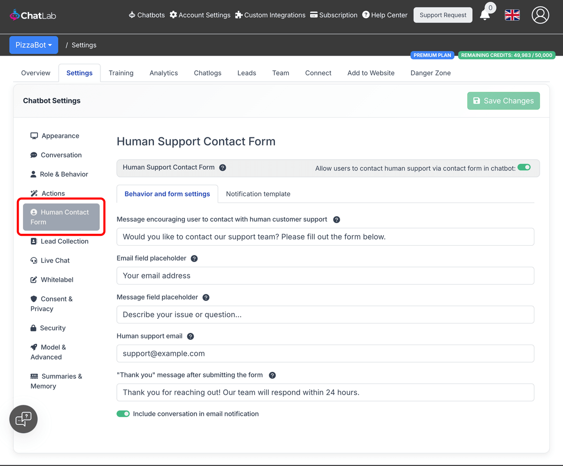Viewport: 563px width, 466px height.
Task: Open the Subscription section
Action: tap(334, 15)
